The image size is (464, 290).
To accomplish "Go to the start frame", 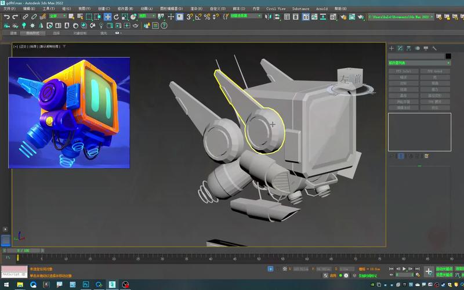I will pyautogui.click(x=391, y=269).
